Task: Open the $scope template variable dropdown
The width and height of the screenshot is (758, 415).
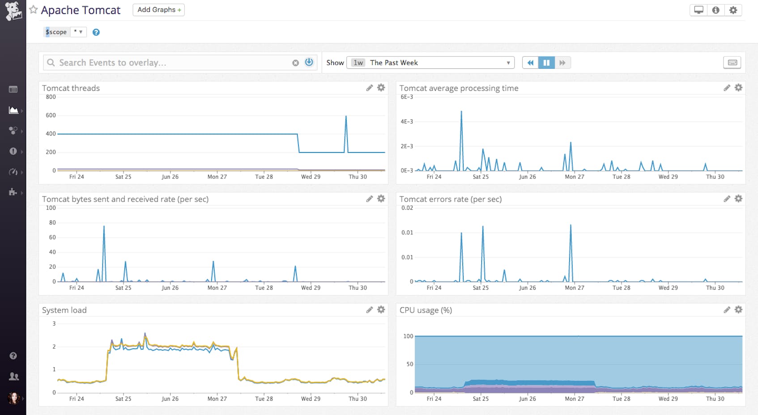Action: click(79, 32)
